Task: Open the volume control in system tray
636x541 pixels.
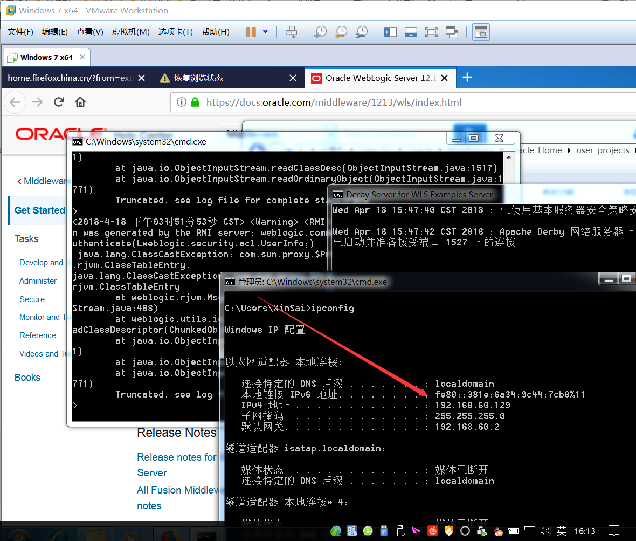Action: [x=545, y=531]
